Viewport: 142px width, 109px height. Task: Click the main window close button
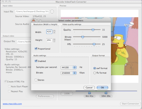click(3, 2)
